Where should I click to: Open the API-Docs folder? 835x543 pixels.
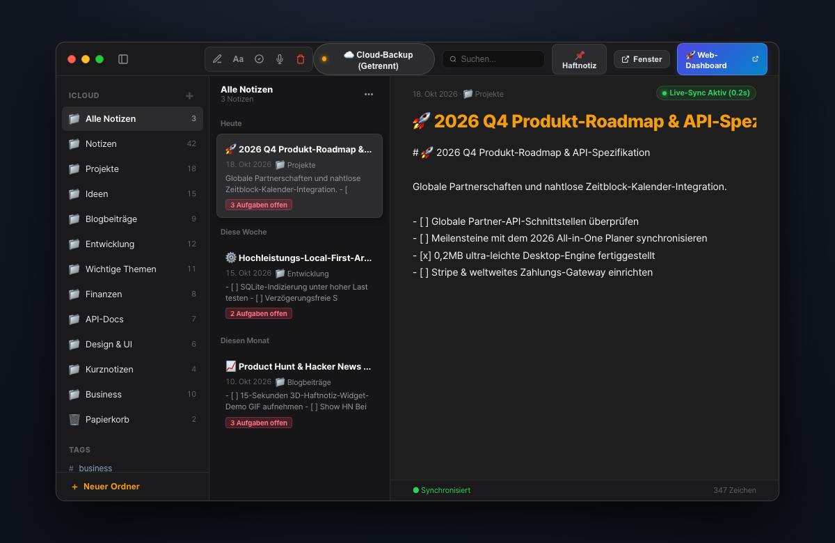pyautogui.click(x=132, y=319)
